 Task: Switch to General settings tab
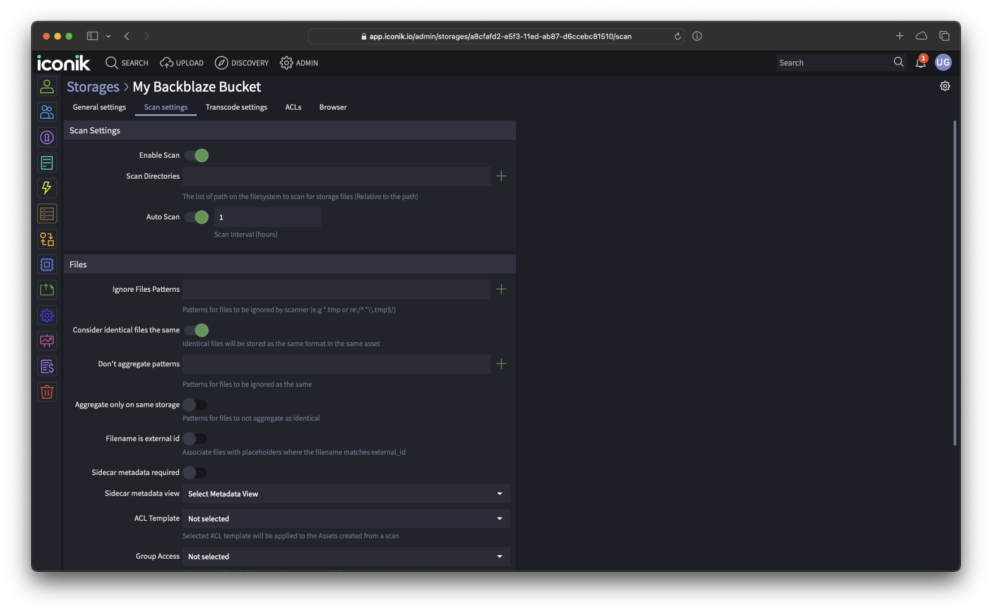(x=99, y=107)
